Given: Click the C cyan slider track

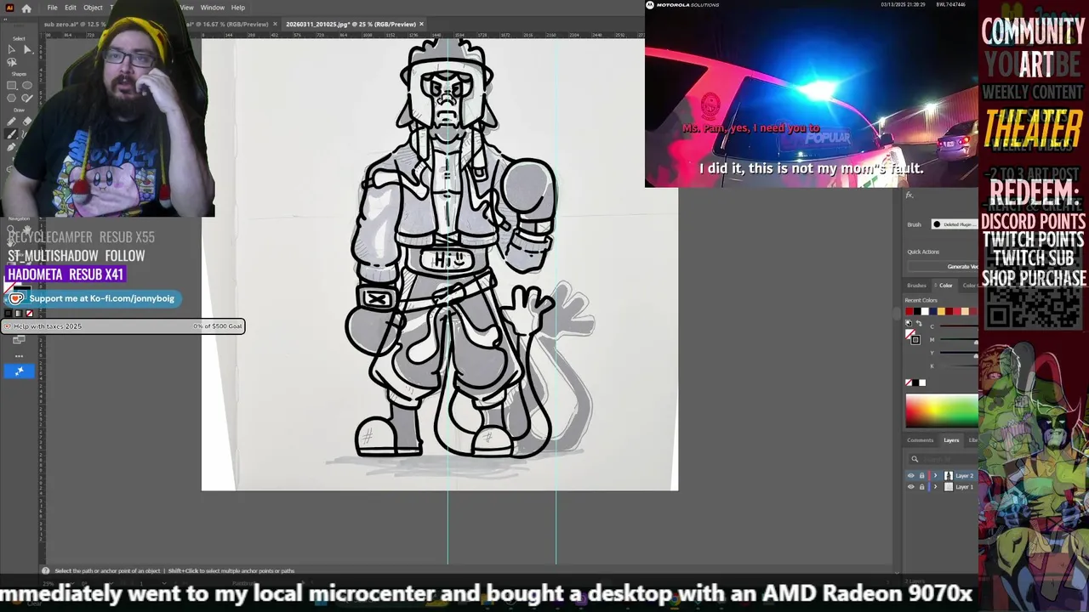Looking at the screenshot, I should click(959, 326).
